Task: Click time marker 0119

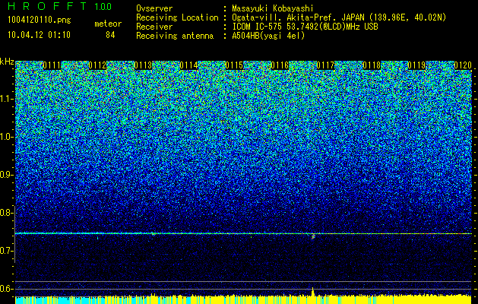Action: 416,65
